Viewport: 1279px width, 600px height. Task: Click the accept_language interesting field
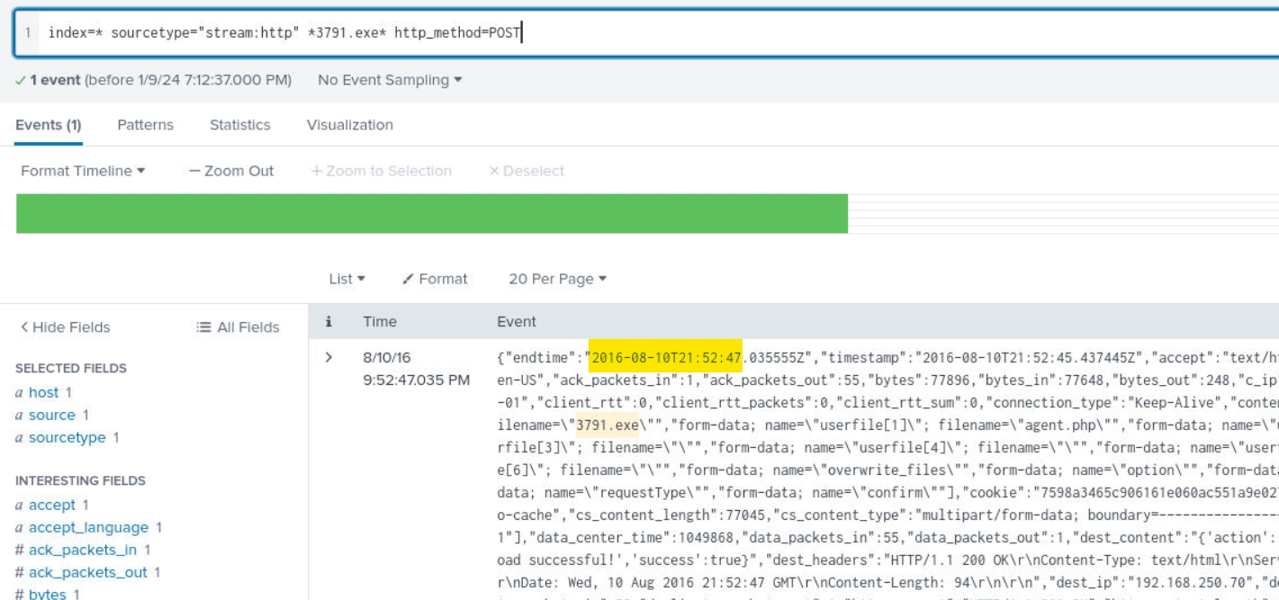(88, 527)
